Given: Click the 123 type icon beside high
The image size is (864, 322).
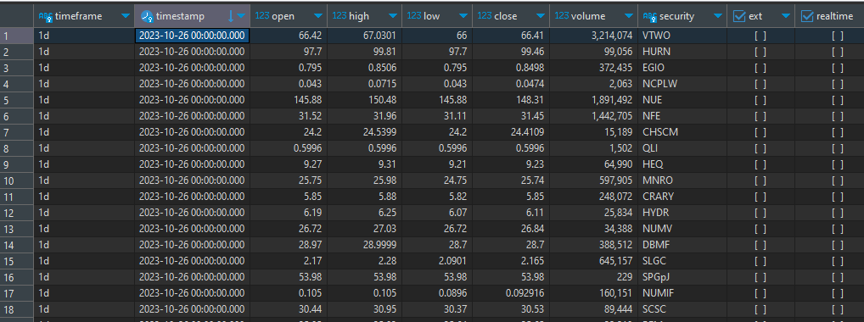Looking at the screenshot, I should tap(339, 16).
